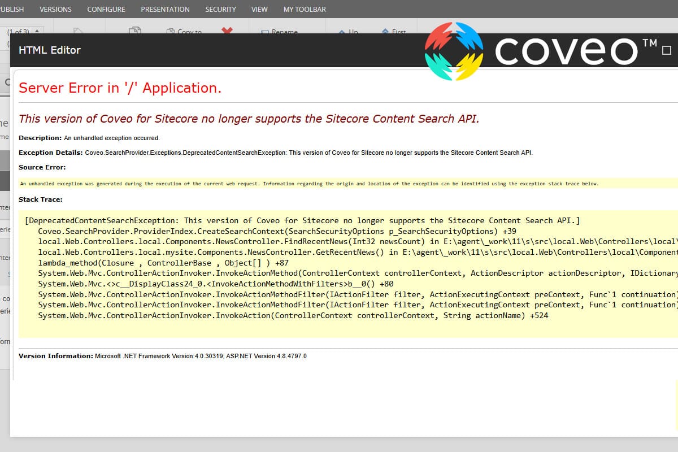Click the red italic Coveo for Sitecore error message

pos(249,119)
